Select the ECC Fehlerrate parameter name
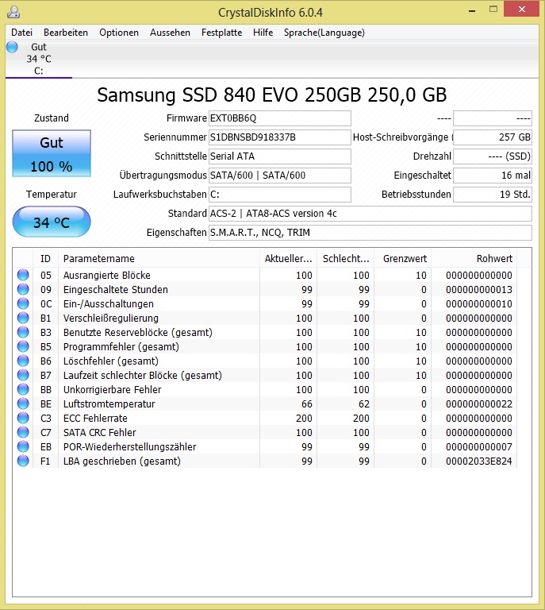The image size is (545, 610). click(95, 419)
